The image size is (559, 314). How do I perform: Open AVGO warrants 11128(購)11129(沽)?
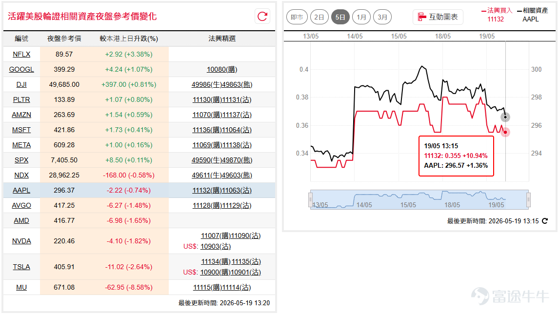222,206
